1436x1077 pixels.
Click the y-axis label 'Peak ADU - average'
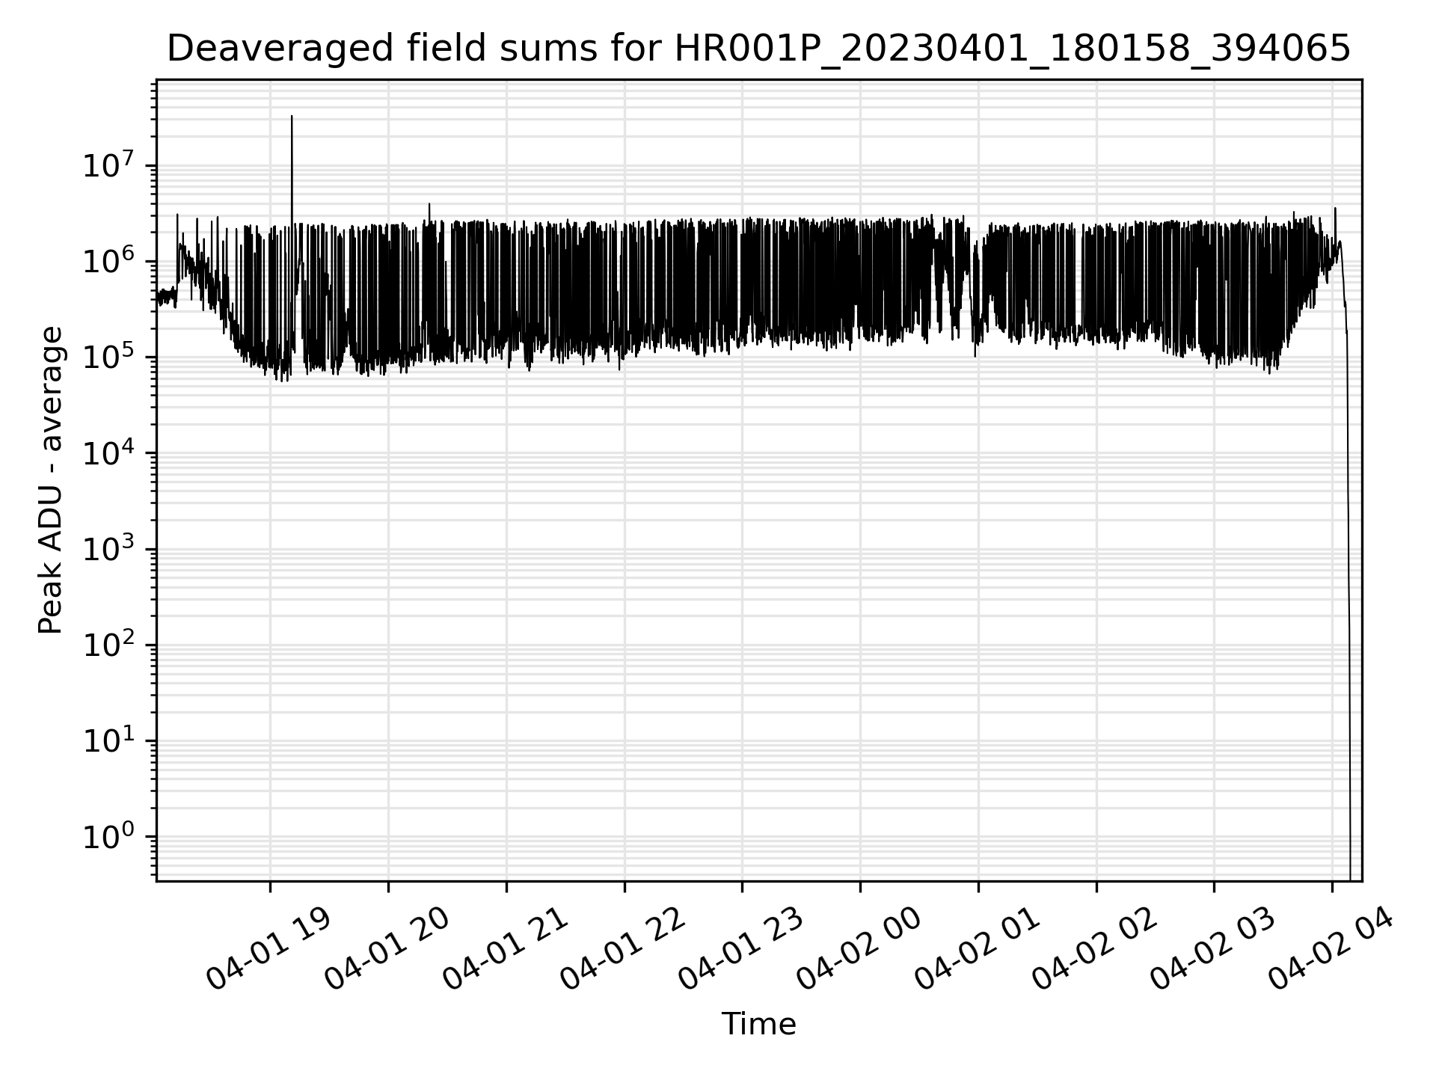pyautogui.click(x=51, y=480)
